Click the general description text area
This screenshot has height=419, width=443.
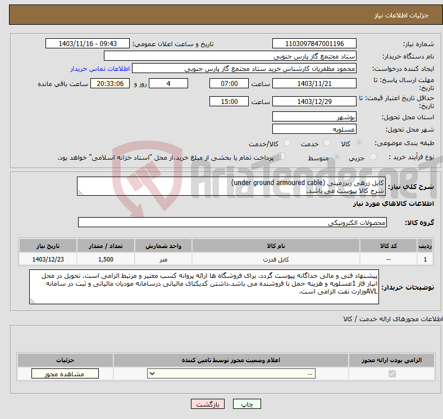[231, 186]
